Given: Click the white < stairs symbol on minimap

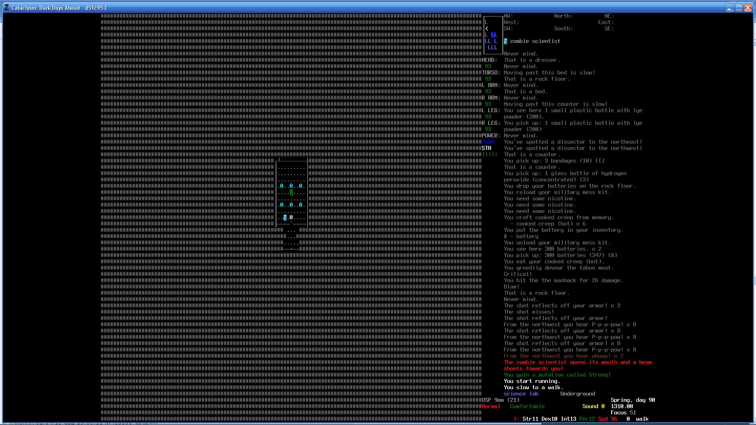Looking at the screenshot, I should click(x=487, y=29).
